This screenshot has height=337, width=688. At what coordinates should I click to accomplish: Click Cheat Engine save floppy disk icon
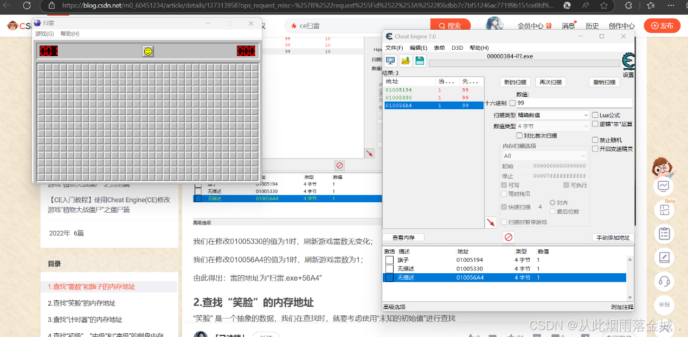420,61
